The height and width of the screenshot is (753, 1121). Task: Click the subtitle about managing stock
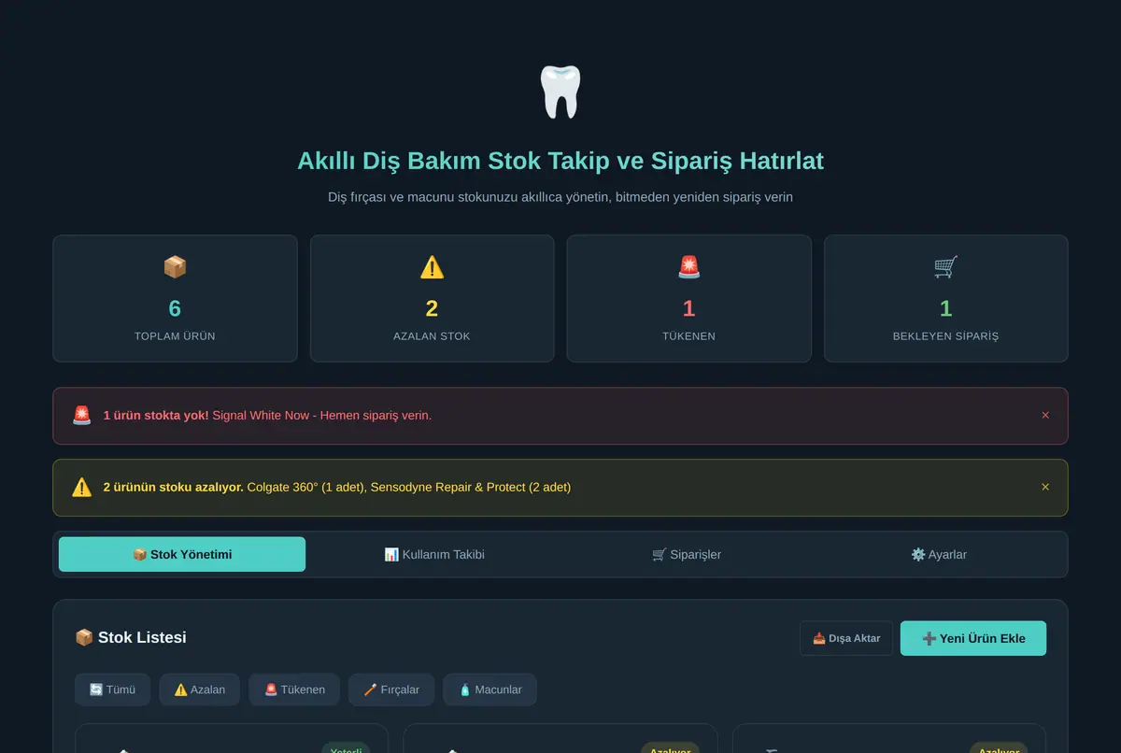[x=560, y=197]
